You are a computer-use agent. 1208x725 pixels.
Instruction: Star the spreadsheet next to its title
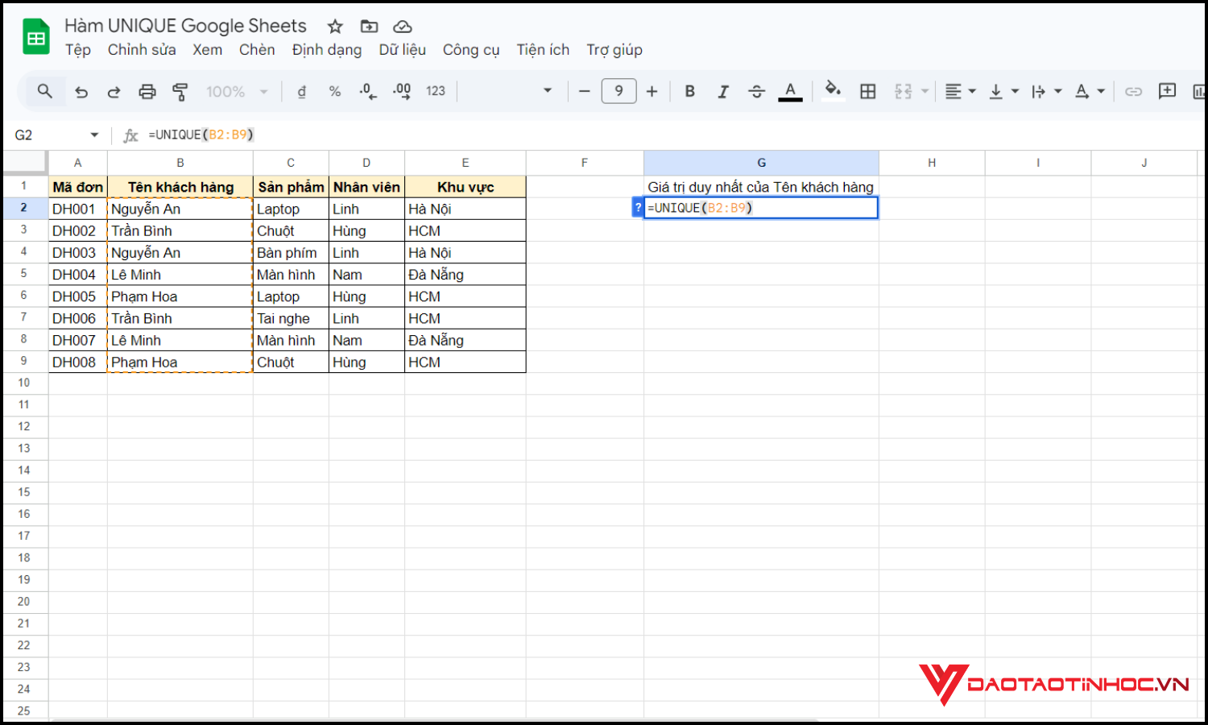(x=334, y=26)
